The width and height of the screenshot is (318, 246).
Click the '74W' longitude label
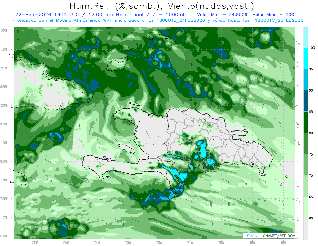point(97,243)
